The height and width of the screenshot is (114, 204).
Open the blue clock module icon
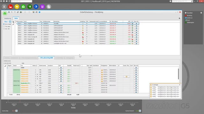point(36,7)
